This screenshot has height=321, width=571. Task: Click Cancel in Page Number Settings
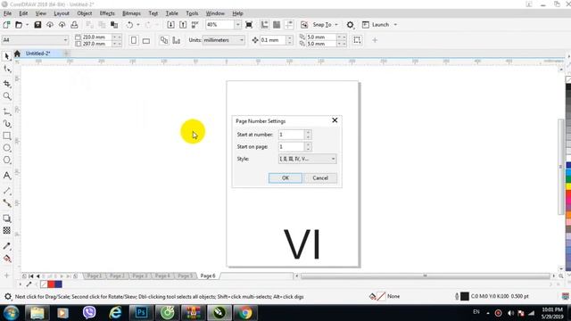[x=320, y=178]
